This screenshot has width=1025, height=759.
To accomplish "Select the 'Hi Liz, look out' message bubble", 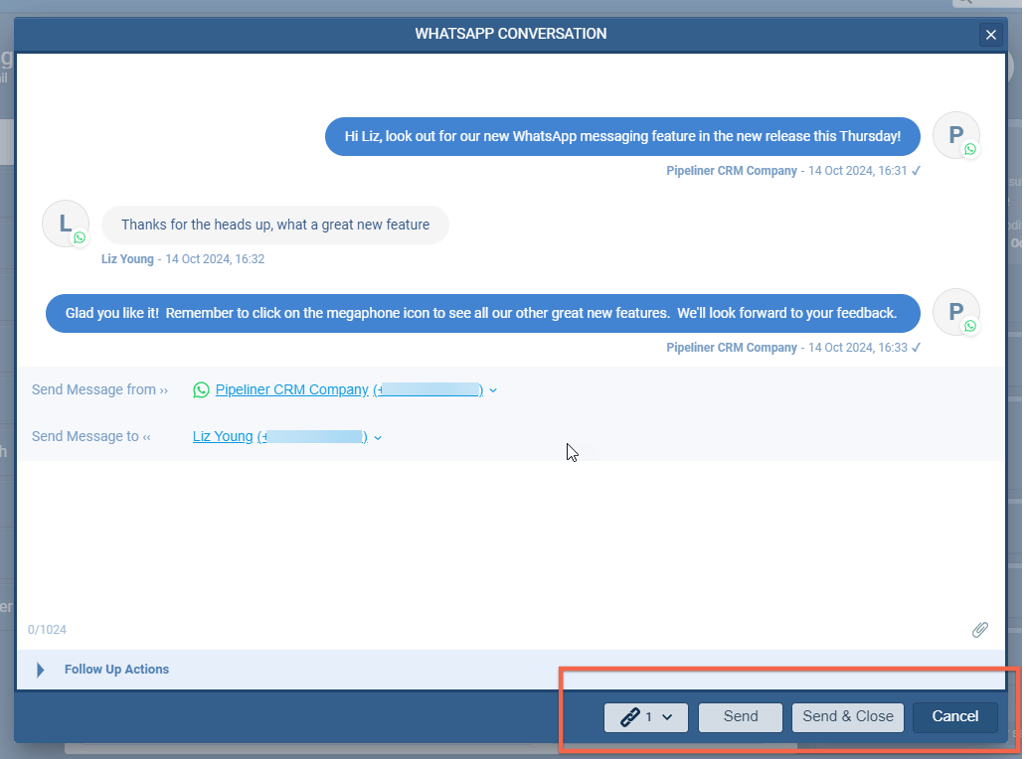I will click(x=622, y=136).
